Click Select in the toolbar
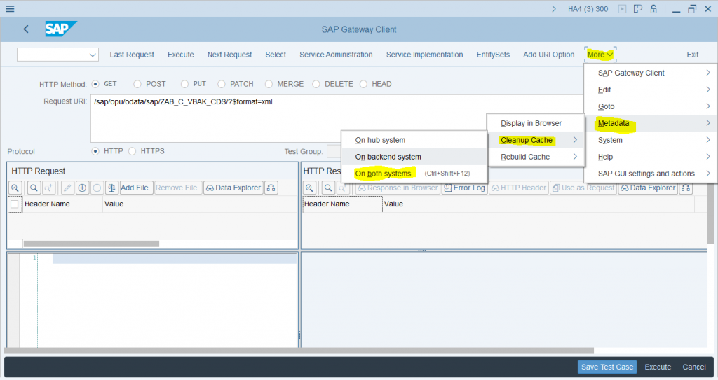 pos(276,55)
